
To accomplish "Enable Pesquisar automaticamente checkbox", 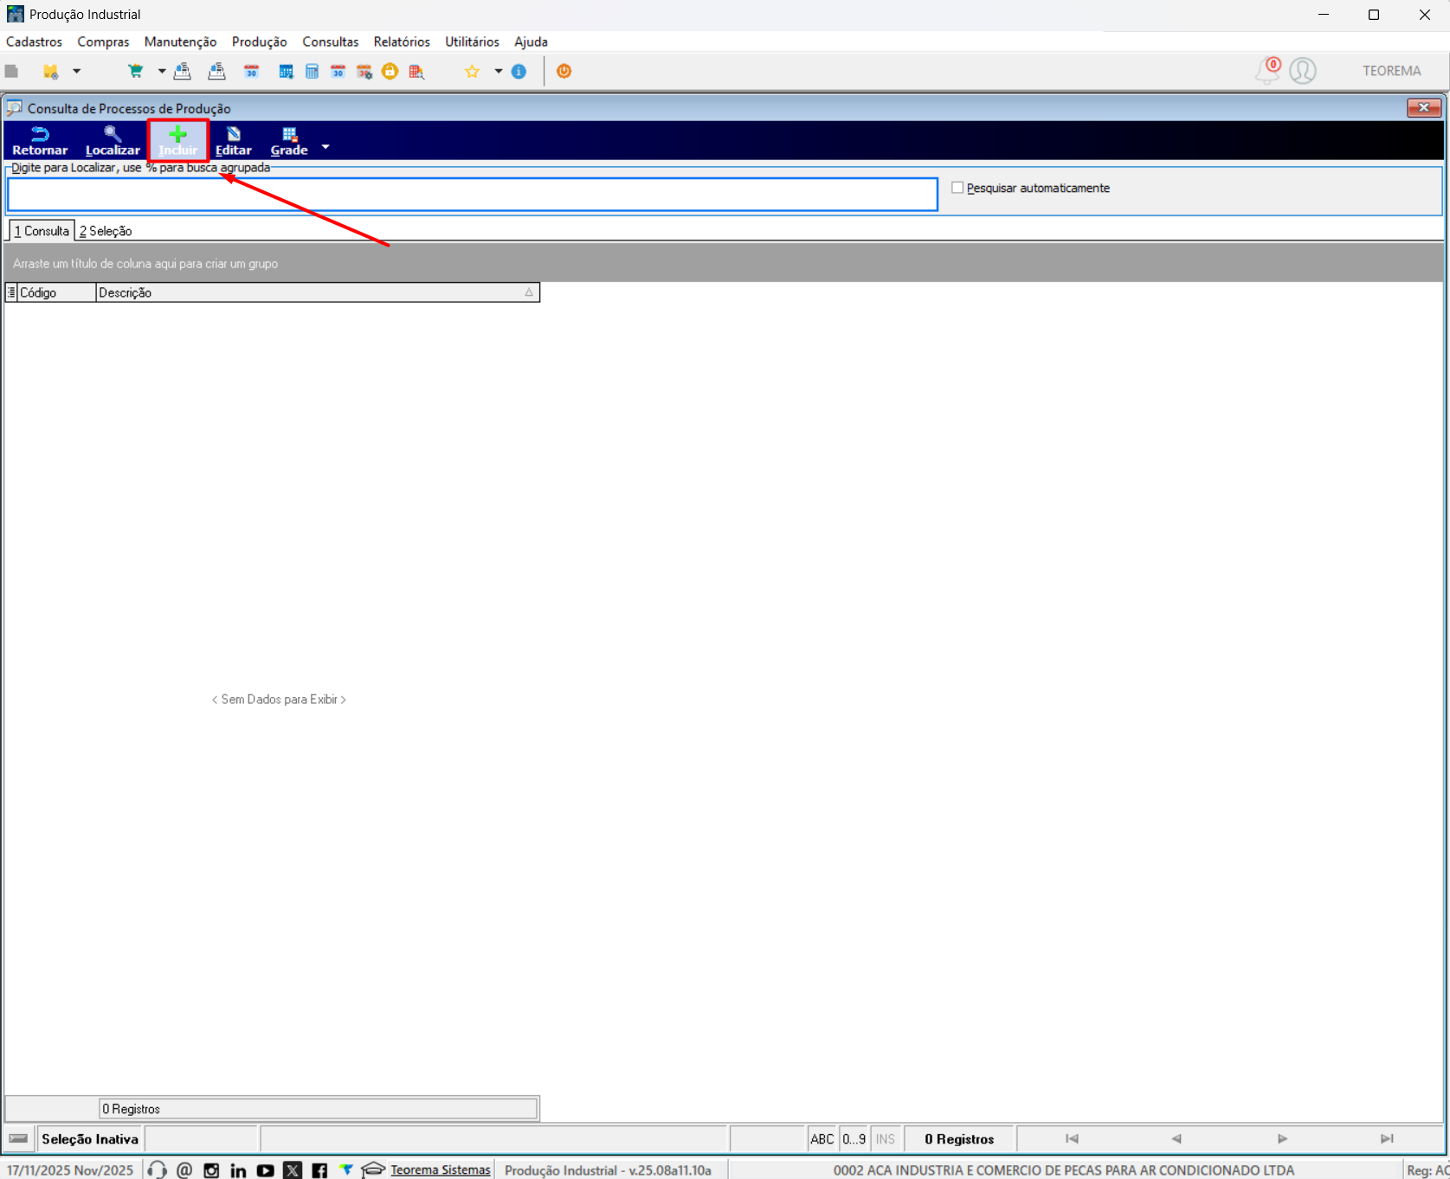I will (957, 188).
